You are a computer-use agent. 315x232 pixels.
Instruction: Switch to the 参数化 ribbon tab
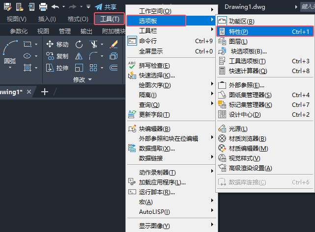(x=19, y=31)
